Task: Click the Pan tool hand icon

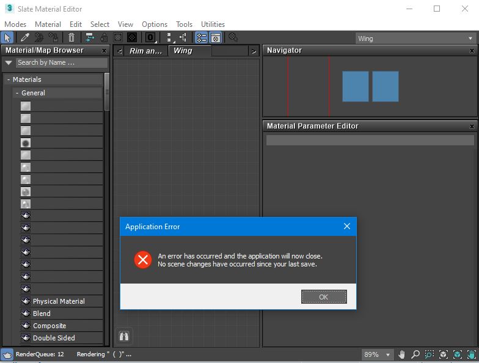Action: (401, 354)
